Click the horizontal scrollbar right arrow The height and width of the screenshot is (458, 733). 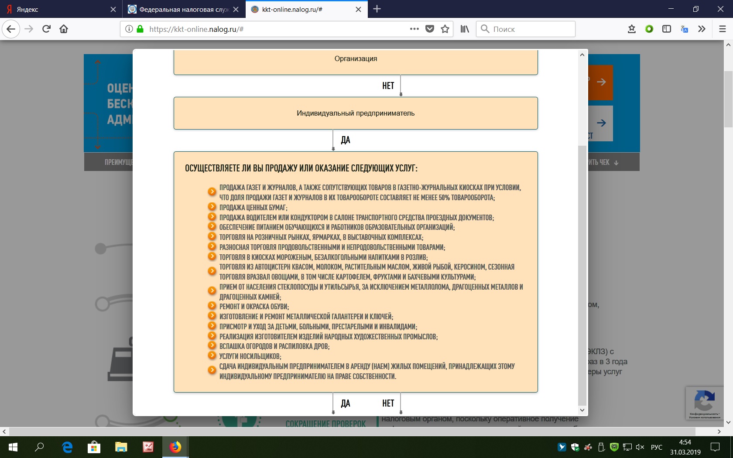click(719, 431)
